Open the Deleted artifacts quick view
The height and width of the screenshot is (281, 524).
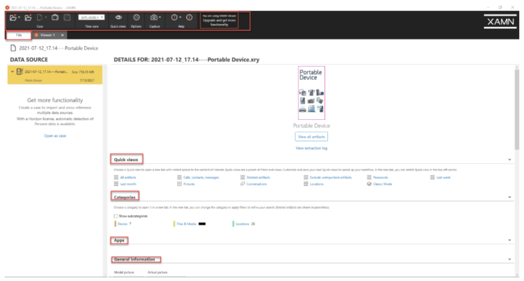pos(258,178)
